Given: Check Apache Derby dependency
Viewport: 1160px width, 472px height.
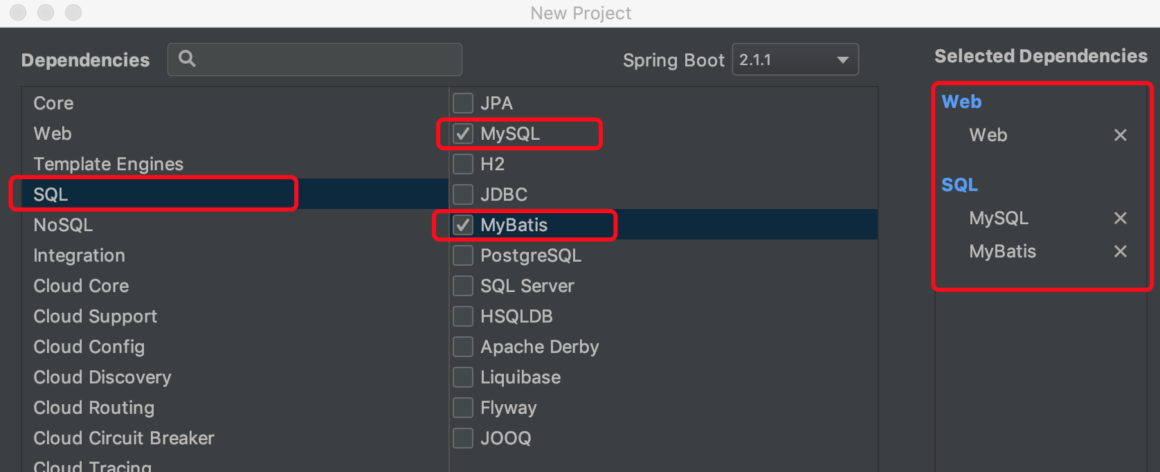Looking at the screenshot, I should click(x=463, y=347).
